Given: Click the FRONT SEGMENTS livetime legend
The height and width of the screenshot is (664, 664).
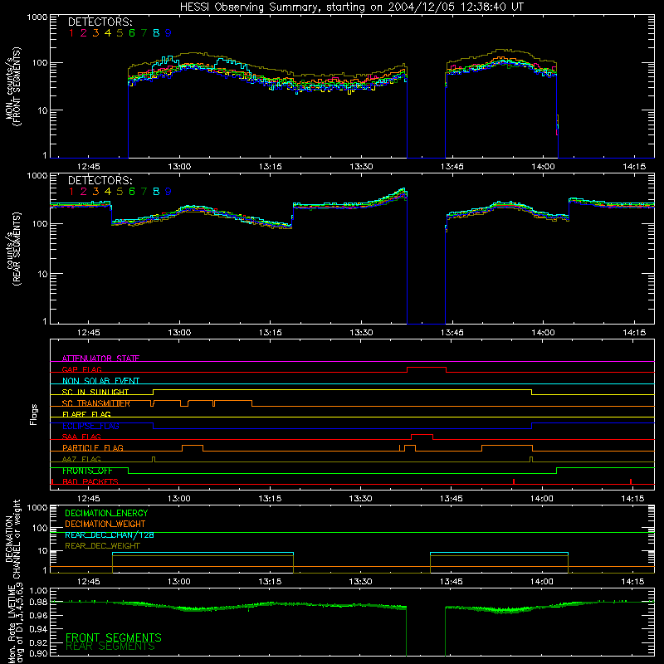Looking at the screenshot, I should coord(114,637).
